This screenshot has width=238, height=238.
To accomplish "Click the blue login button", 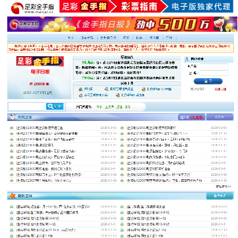I will 208,81.
